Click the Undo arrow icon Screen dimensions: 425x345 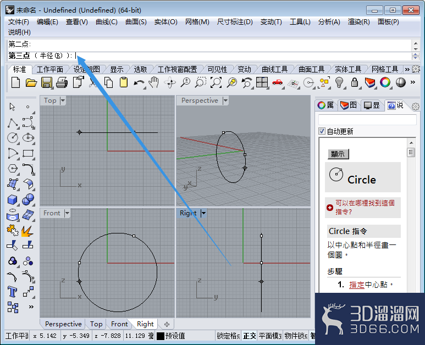pos(139,83)
